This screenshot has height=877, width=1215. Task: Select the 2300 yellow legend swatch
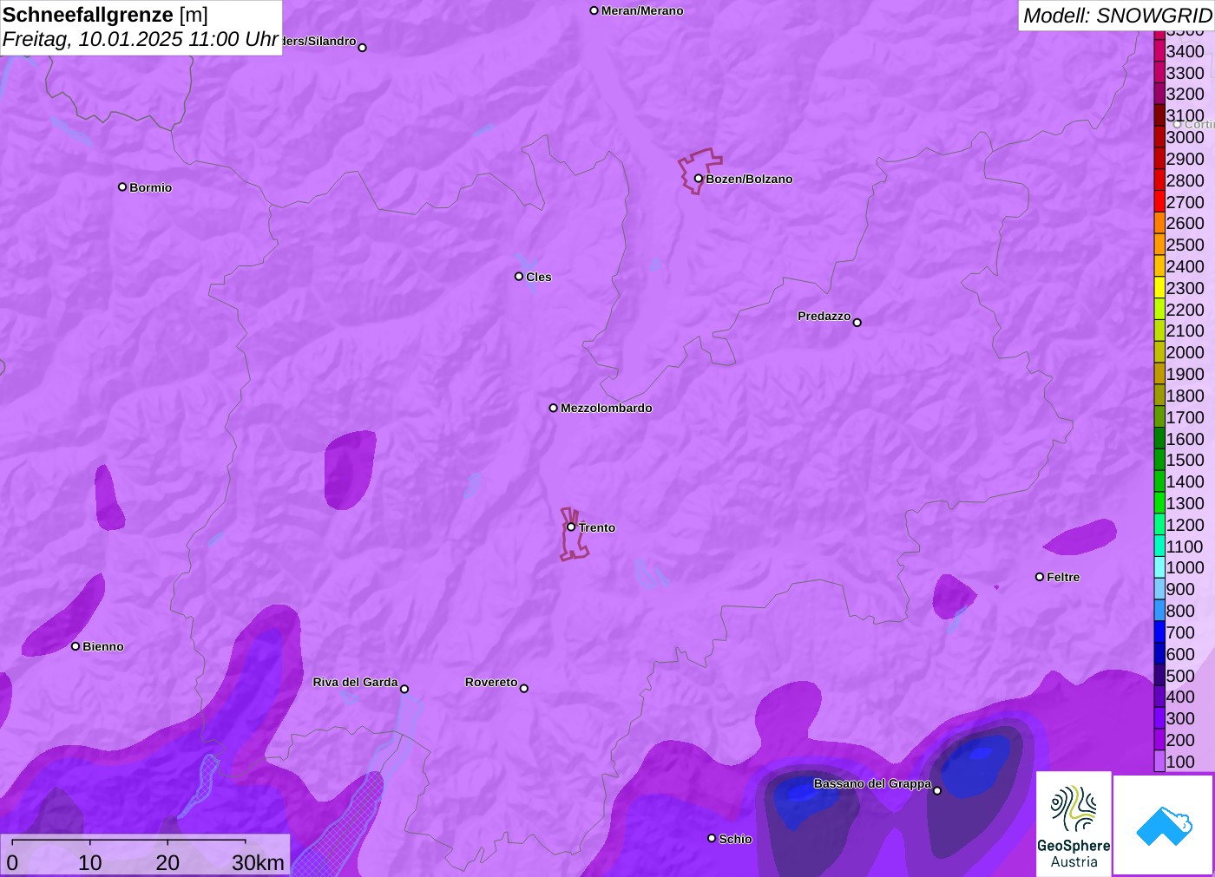[x=1159, y=288]
